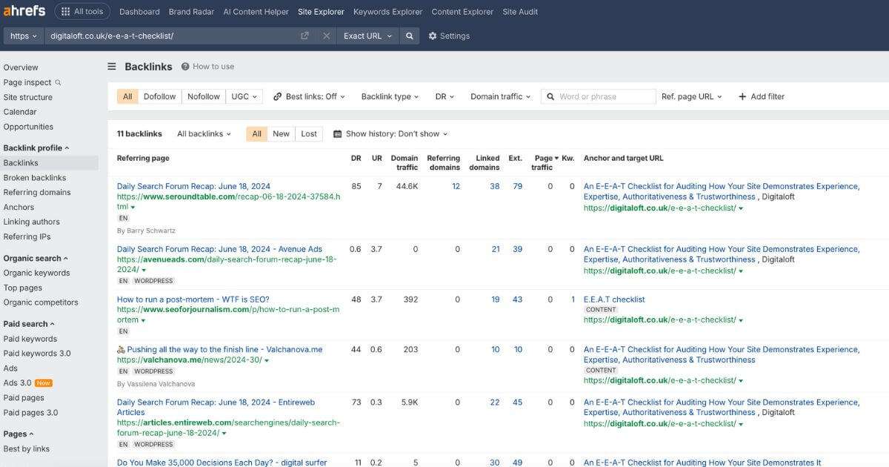Screen dimensions: 889x467
Task: Open the Domain traffic dropdown
Action: [500, 96]
